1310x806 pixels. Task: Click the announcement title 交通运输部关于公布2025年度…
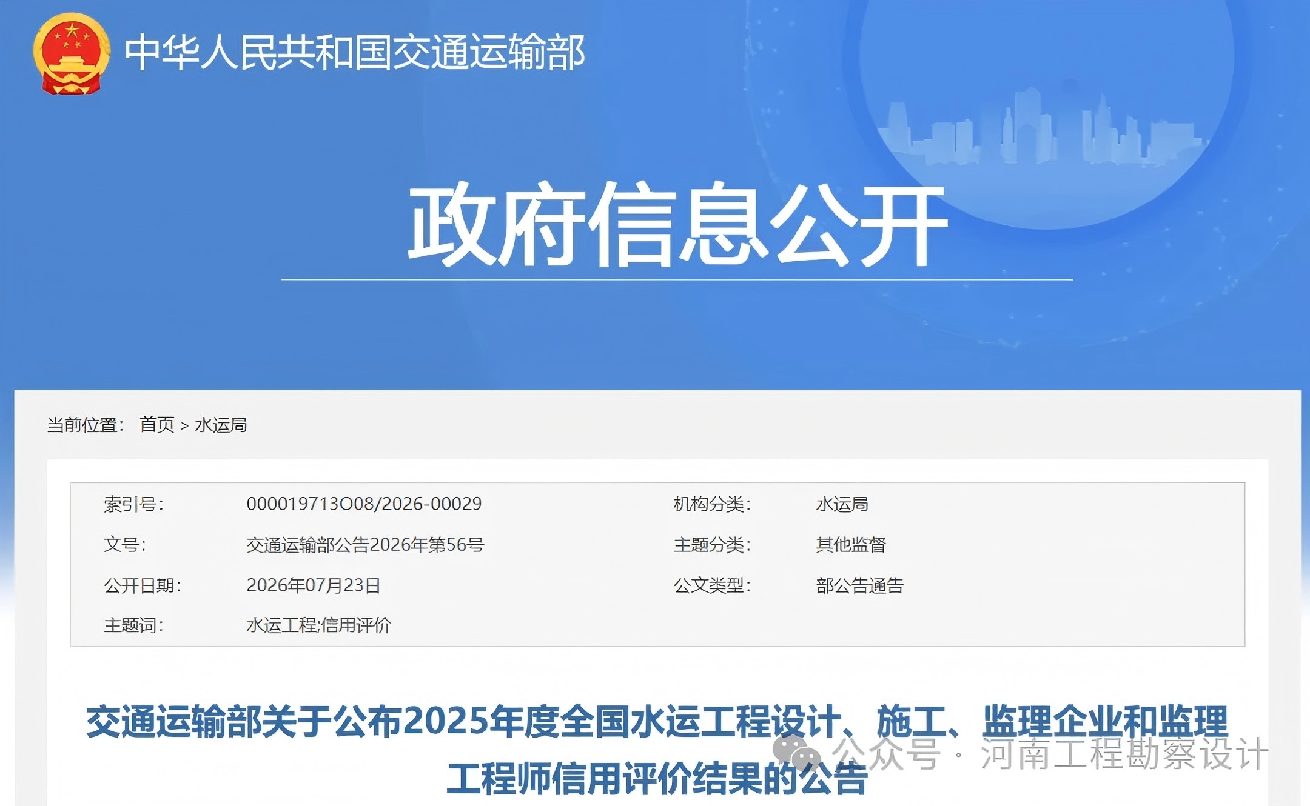[657, 750]
